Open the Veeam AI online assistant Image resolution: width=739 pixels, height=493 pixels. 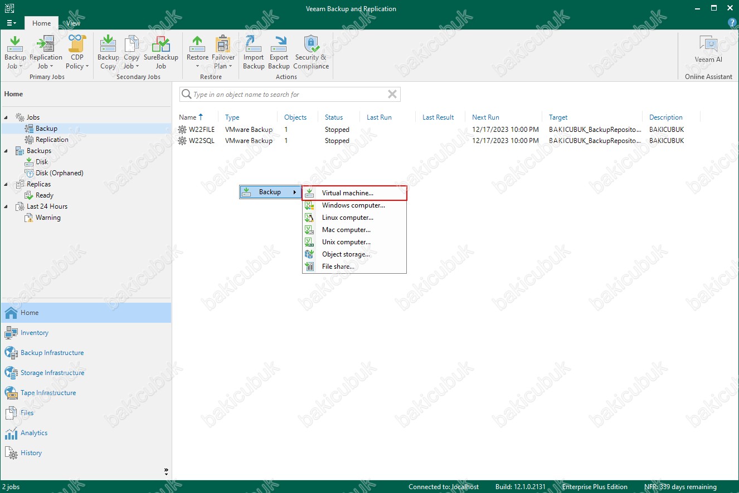tap(708, 50)
